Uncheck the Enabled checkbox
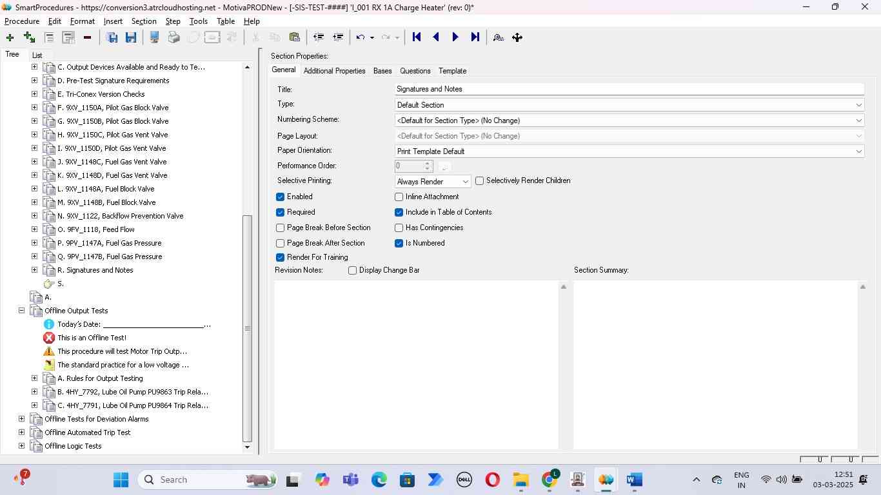The image size is (881, 495). [281, 197]
